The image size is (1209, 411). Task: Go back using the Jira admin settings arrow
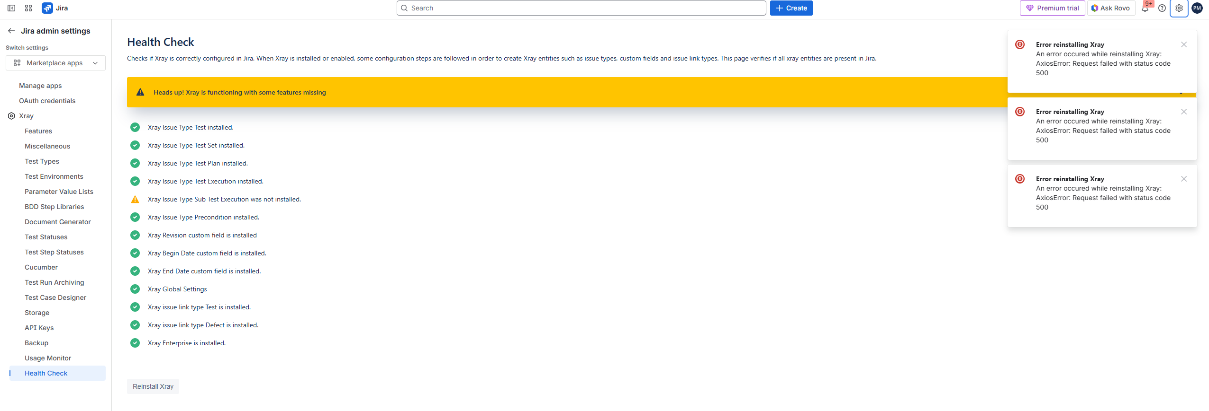(x=11, y=31)
